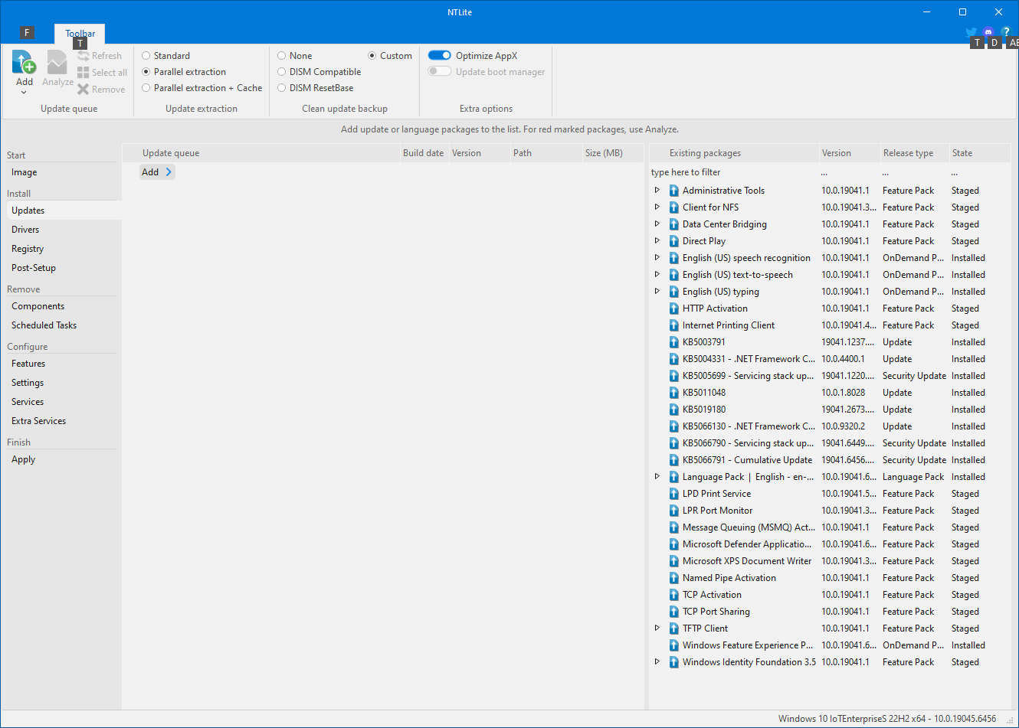Viewport: 1019px width, 728px height.
Task: Go to the Drivers page in sidebar
Action: tap(25, 230)
